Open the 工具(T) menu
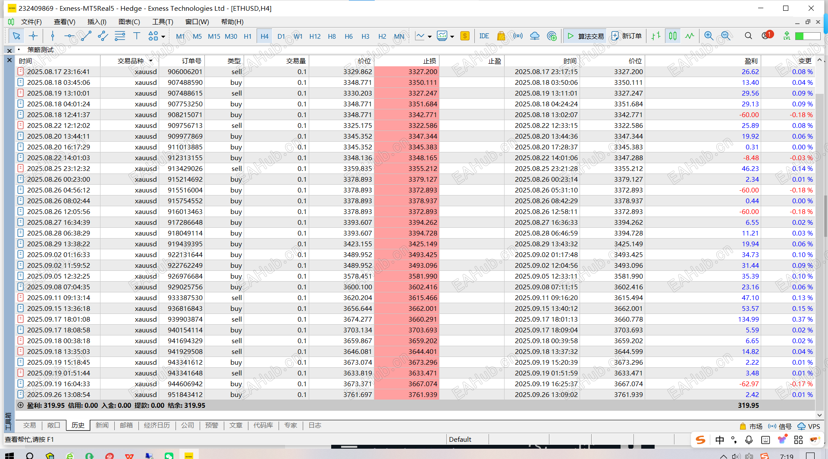Viewport: 828px width, 459px height. pyautogui.click(x=163, y=22)
